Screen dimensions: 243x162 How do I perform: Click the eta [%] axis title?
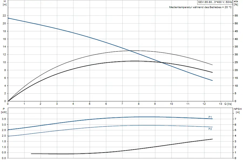point(236,3)
